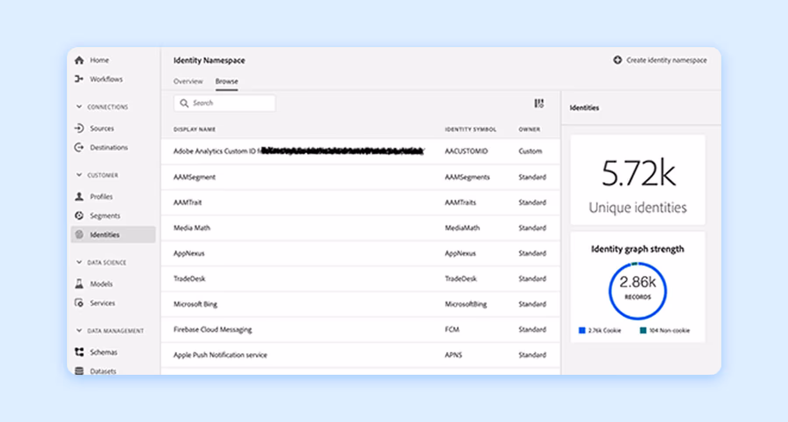
Task: Click the Non-cookie color swatch
Action: [642, 330]
